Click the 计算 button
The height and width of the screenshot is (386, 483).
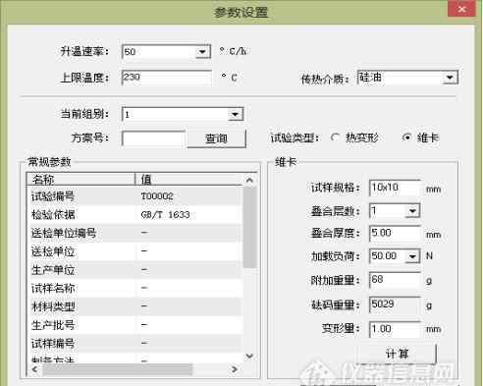pos(397,354)
